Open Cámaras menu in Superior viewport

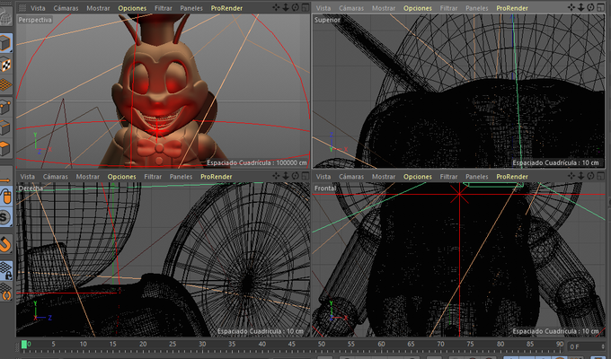[x=351, y=8]
